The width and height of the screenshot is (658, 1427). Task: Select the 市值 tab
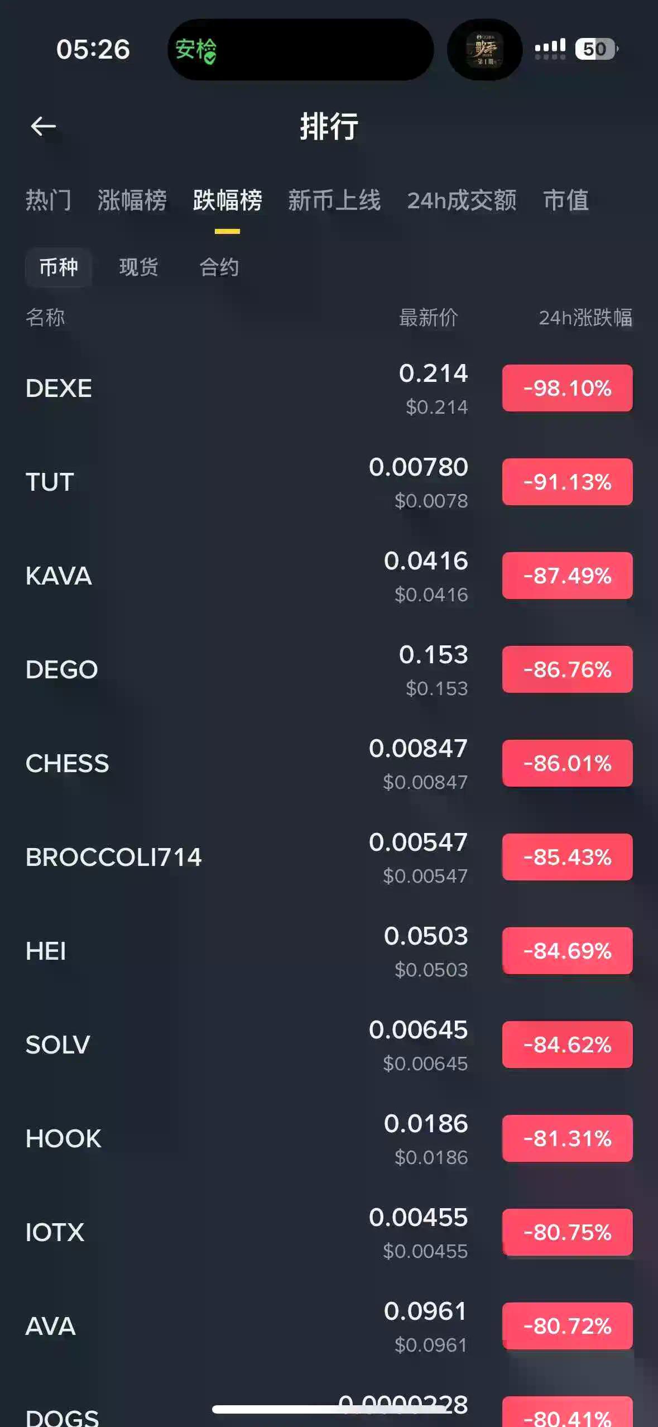tap(566, 200)
